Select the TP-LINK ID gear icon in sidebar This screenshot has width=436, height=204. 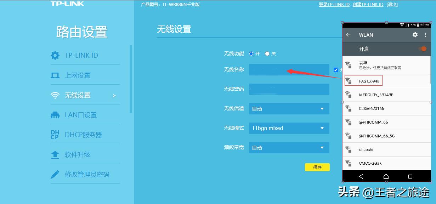click(55, 55)
